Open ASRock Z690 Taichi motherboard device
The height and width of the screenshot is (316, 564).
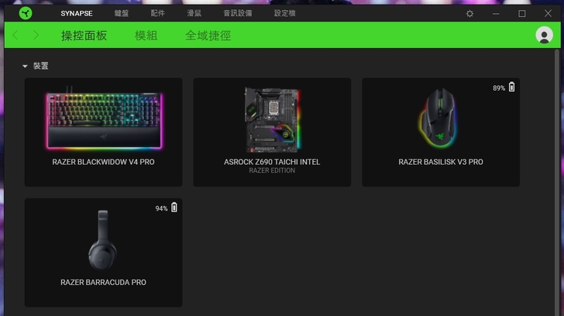[272, 132]
